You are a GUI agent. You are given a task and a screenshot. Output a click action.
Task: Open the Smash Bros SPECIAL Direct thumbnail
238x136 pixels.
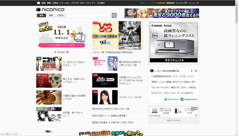coord(105,80)
